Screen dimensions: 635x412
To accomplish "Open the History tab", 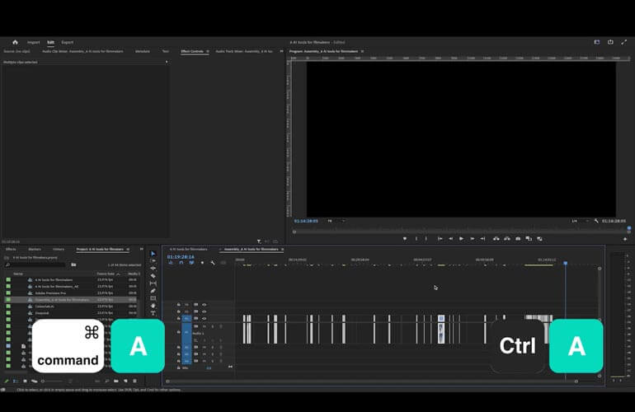I will (x=59, y=250).
